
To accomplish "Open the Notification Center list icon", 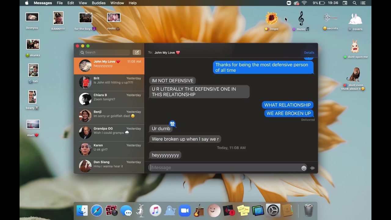I will click(x=363, y=3).
